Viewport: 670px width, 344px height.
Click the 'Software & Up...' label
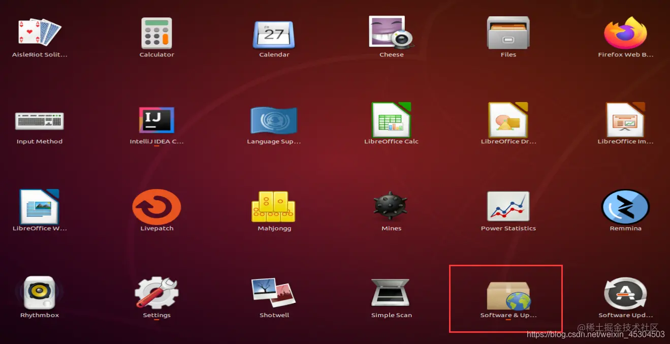[x=508, y=316]
